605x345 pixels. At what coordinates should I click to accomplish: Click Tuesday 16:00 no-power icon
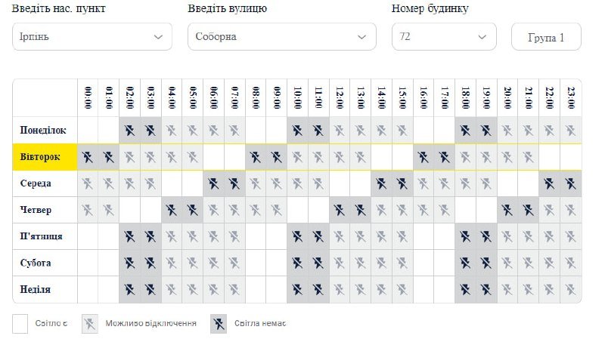point(423,157)
